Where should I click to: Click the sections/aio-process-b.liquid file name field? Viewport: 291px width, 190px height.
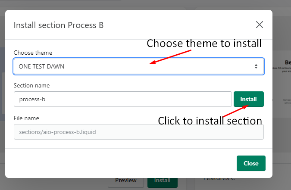tap(139, 132)
